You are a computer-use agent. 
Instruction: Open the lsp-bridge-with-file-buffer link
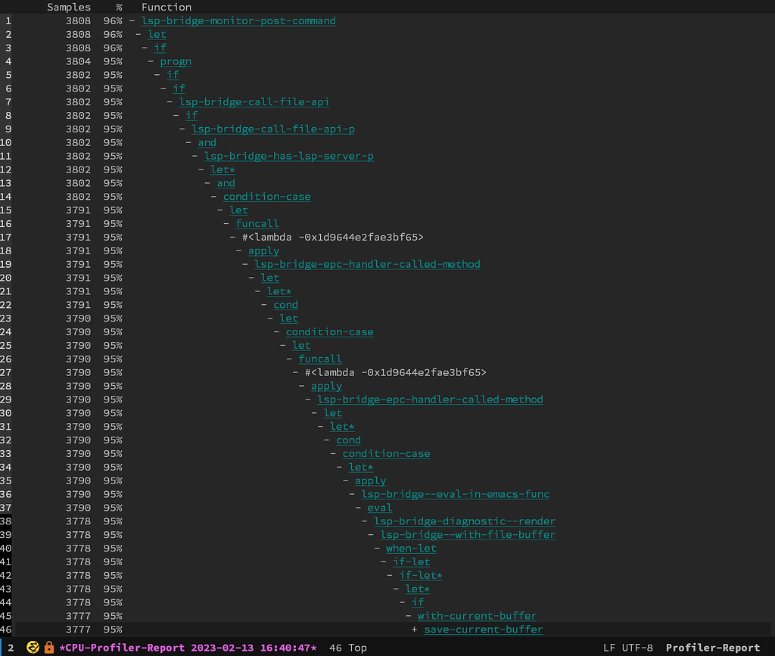coord(468,534)
